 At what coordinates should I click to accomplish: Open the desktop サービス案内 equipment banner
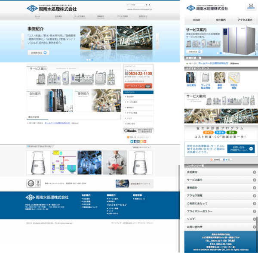click(74, 76)
